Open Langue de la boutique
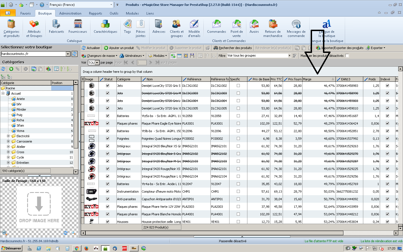Viewport: 403px width, 252px height. point(327,29)
